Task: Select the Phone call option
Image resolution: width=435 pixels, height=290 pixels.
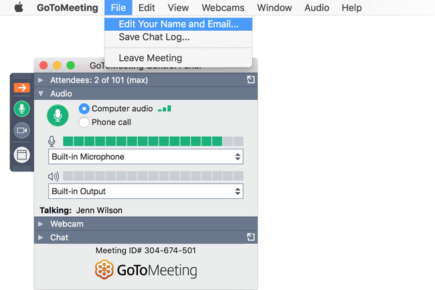Action: point(84,122)
